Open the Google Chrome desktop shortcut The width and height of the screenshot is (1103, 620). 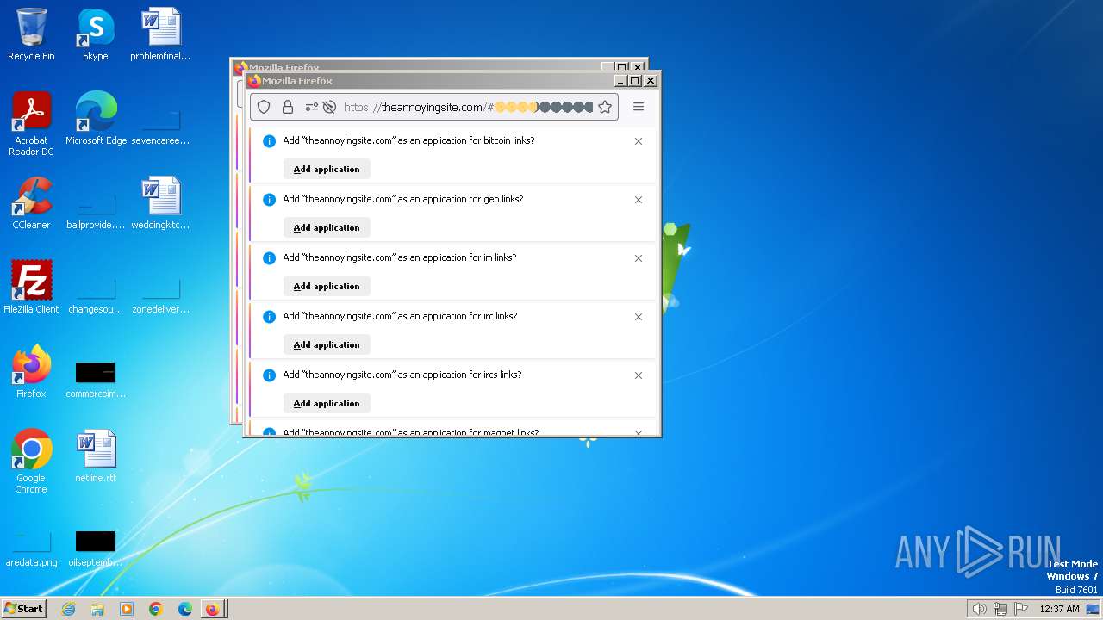point(31,462)
